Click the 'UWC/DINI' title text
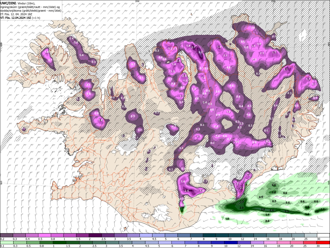 coord(8,3)
